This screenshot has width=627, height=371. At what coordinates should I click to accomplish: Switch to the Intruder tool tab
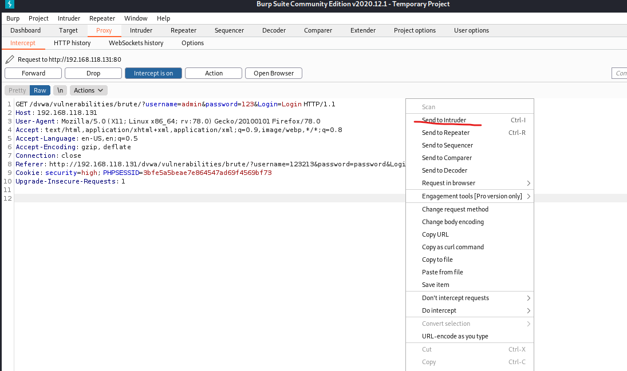click(141, 30)
